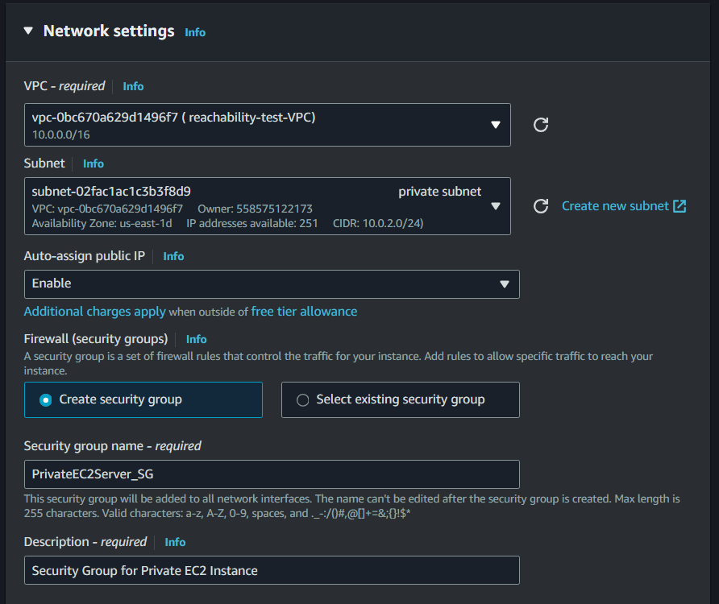
Task: Select Create security group option
Action: click(143, 399)
